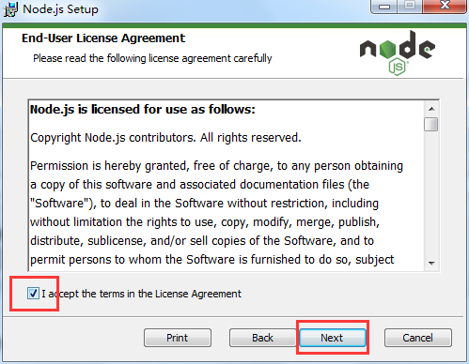Image resolution: width=469 pixels, height=364 pixels.
Task: Click the Copyright Node.js contributors line
Action: [x=165, y=138]
